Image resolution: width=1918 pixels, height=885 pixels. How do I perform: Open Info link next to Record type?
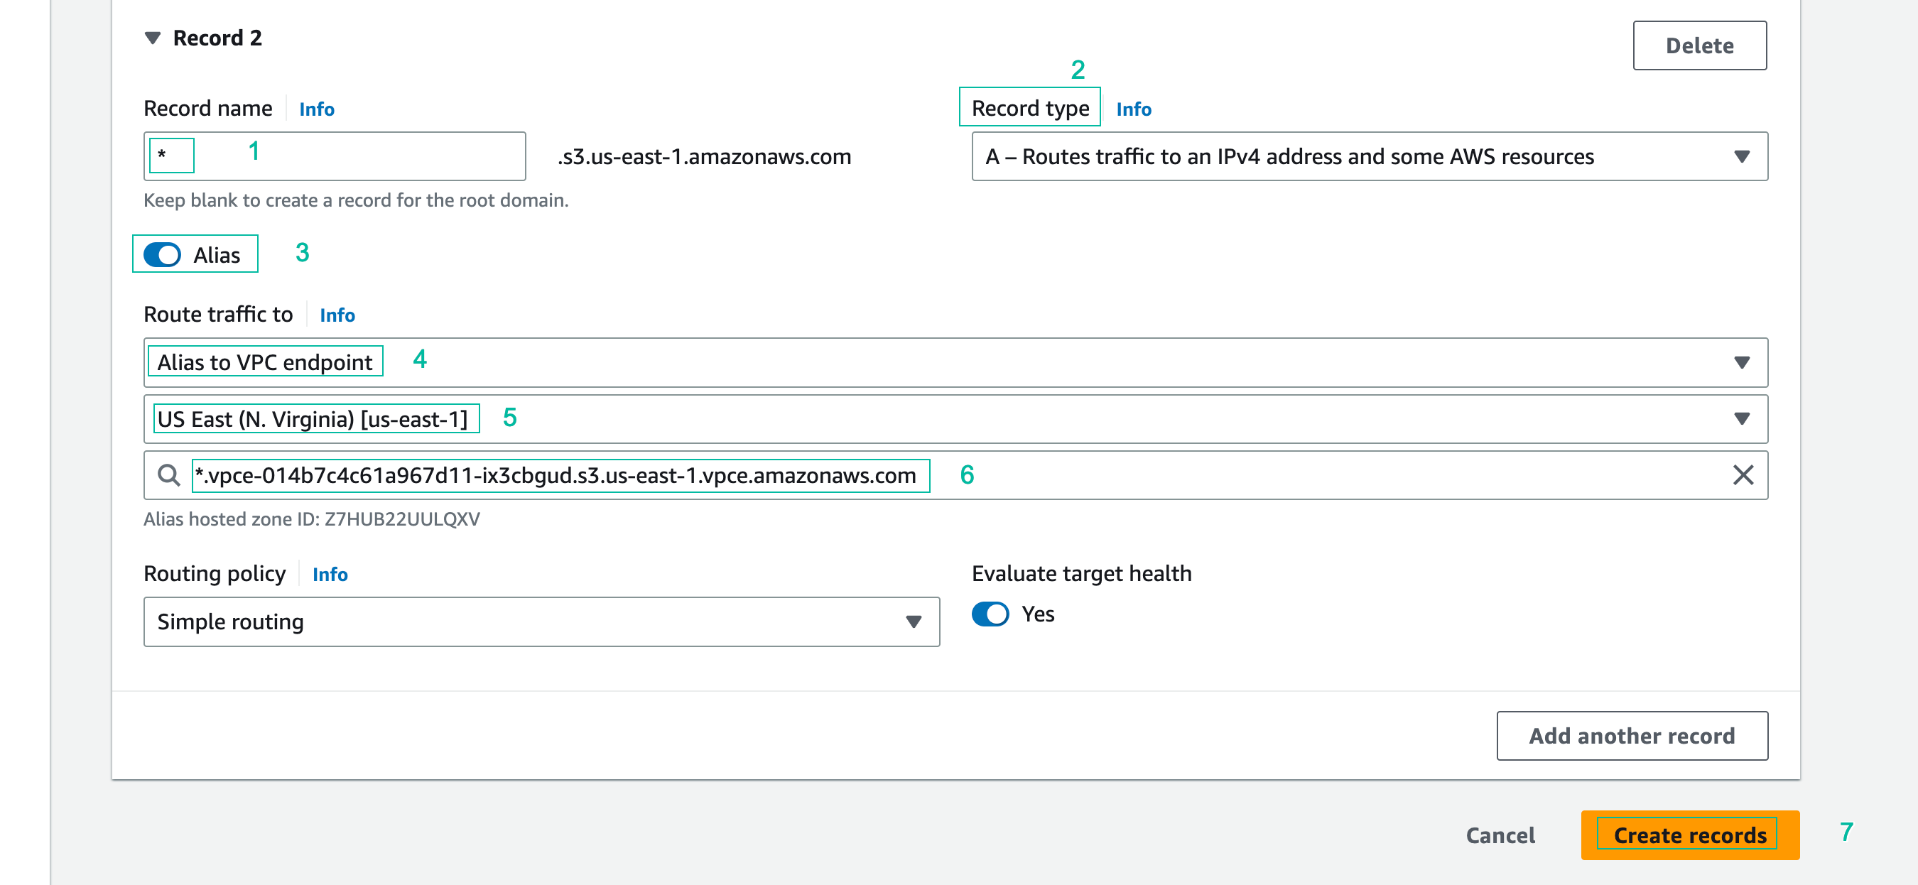click(1133, 109)
